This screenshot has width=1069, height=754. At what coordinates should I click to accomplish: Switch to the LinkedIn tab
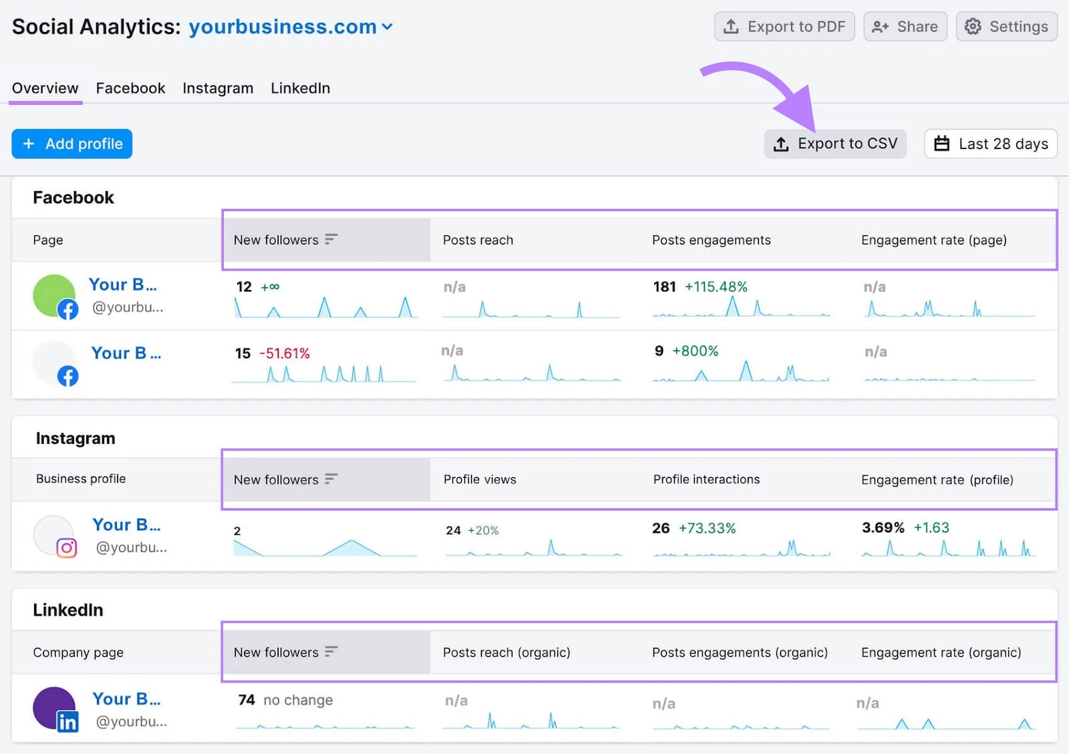pos(300,88)
